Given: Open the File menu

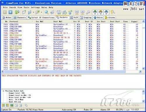Looking at the screenshot, I should [5, 7].
